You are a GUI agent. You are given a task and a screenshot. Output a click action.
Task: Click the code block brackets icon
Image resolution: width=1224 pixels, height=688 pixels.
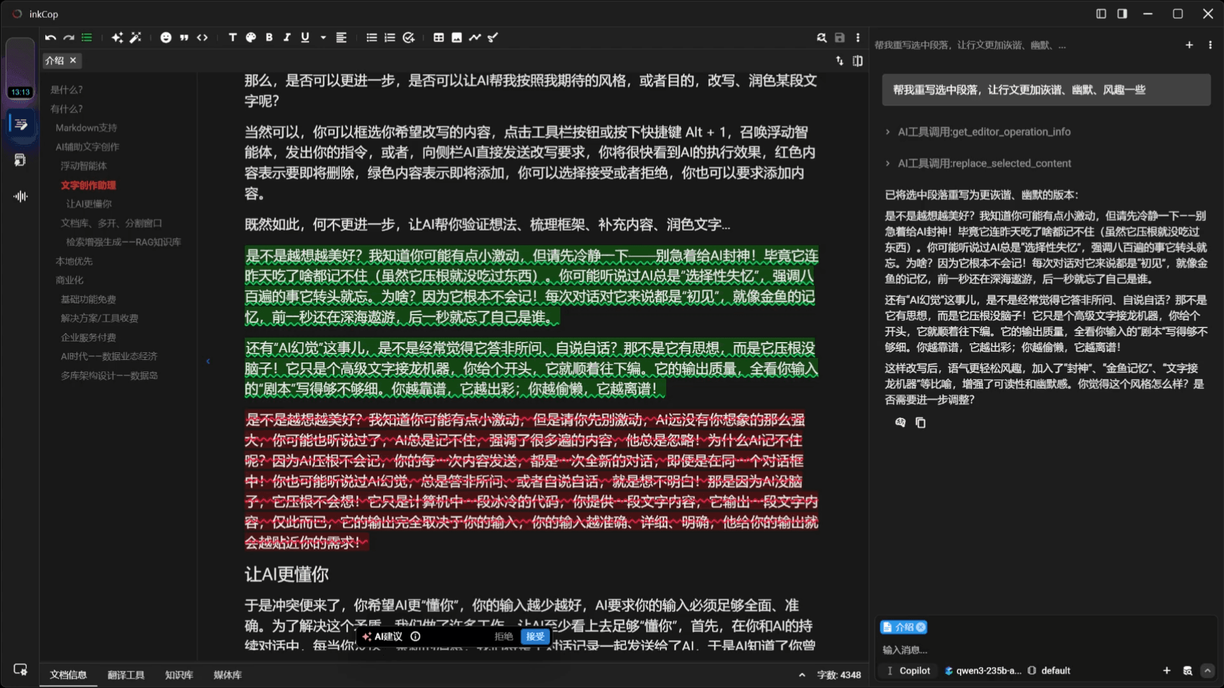[202, 38]
